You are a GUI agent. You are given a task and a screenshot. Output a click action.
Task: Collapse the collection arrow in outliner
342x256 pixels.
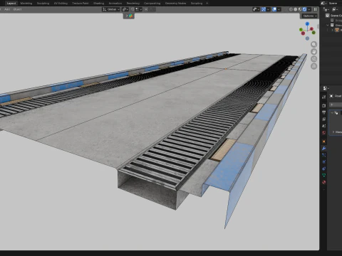point(328,25)
